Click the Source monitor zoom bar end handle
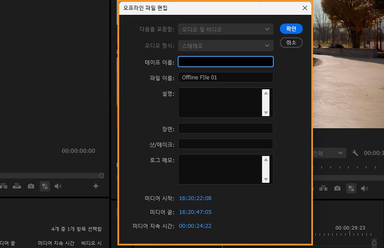Image resolution: width=384 pixels, height=248 pixels. (x=101, y=176)
